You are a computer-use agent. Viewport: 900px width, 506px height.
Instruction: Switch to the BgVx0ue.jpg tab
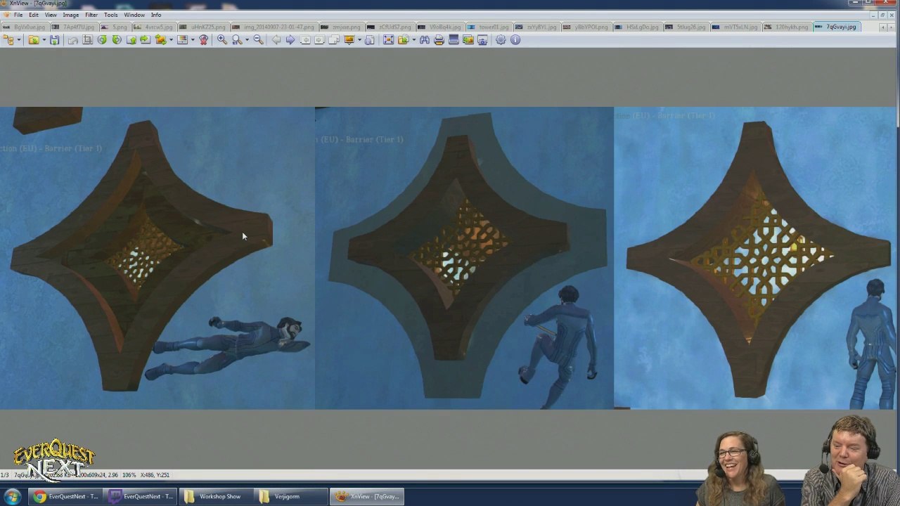(x=25, y=27)
